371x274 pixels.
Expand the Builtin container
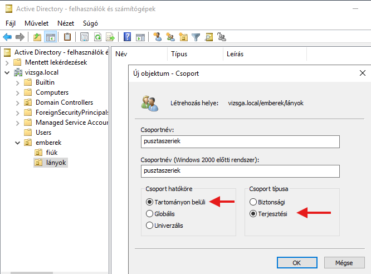pos(17,82)
